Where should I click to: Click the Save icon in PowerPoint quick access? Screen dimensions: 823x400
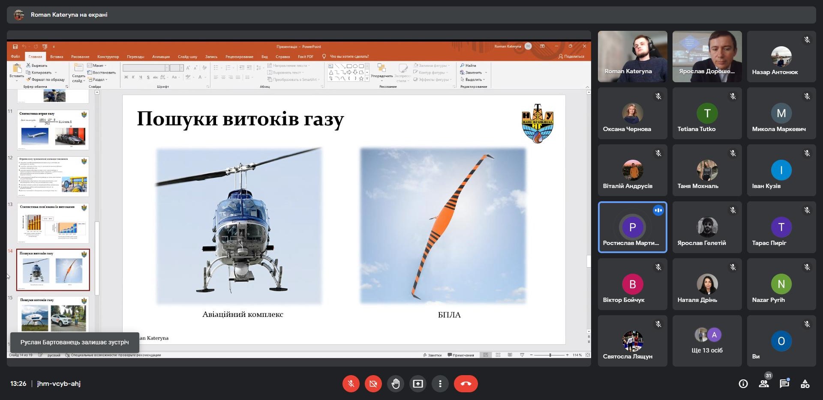15,46
